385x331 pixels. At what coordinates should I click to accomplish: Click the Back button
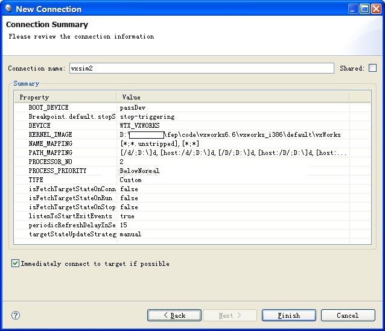(x=174, y=315)
